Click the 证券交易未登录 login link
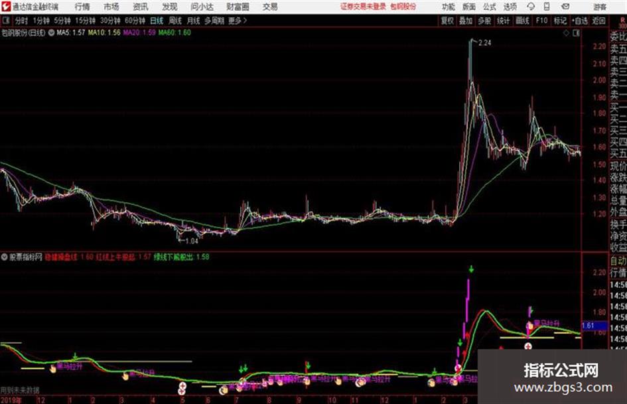 point(363,7)
